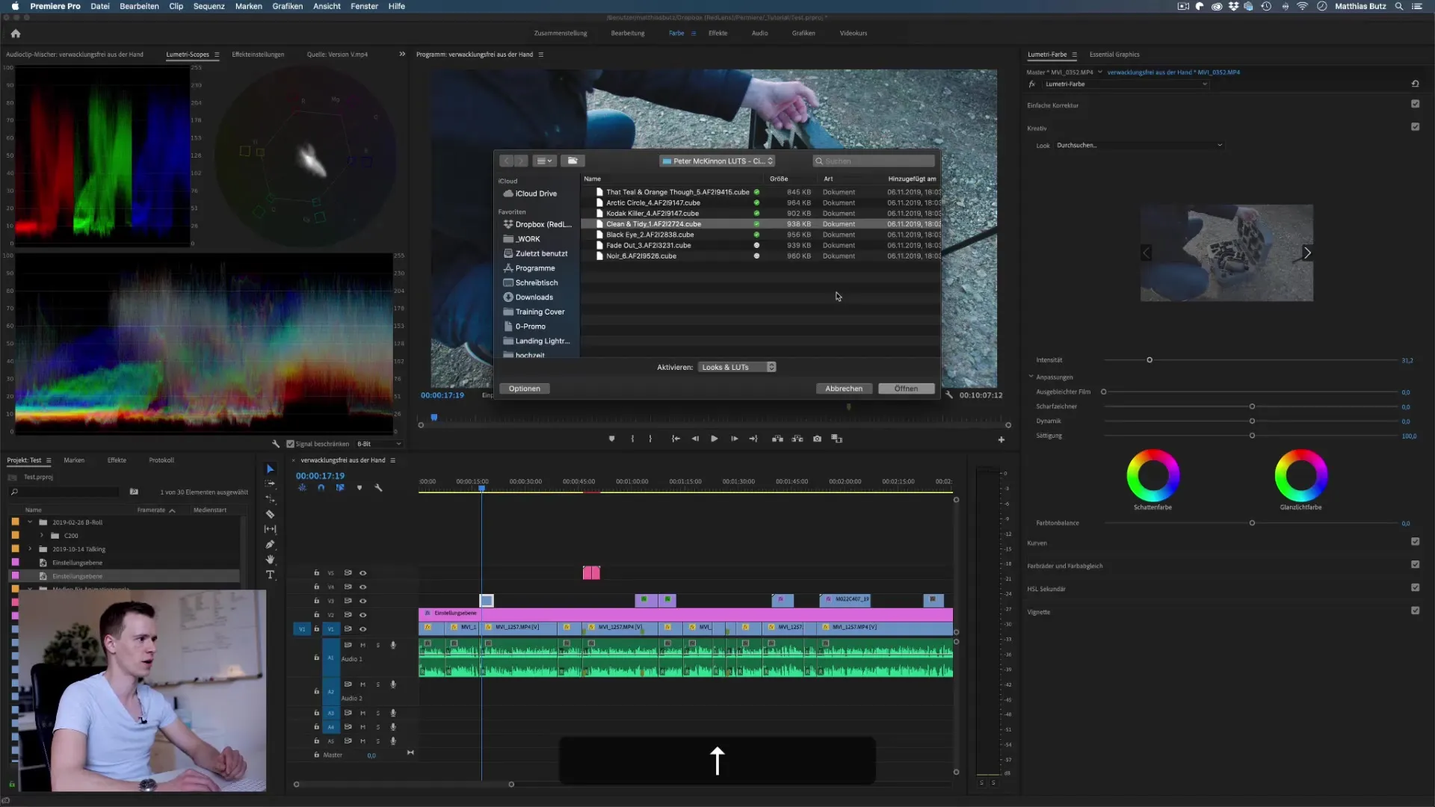Open the Aktivieren Looks & LUTs dropdown
1435x807 pixels.
coord(737,367)
